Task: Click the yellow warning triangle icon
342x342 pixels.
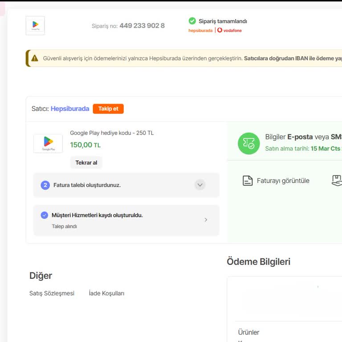Action: point(35,58)
